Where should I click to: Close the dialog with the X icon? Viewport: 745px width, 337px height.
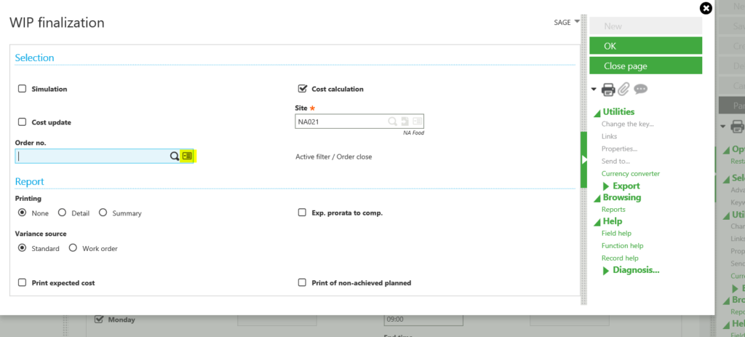(x=705, y=8)
